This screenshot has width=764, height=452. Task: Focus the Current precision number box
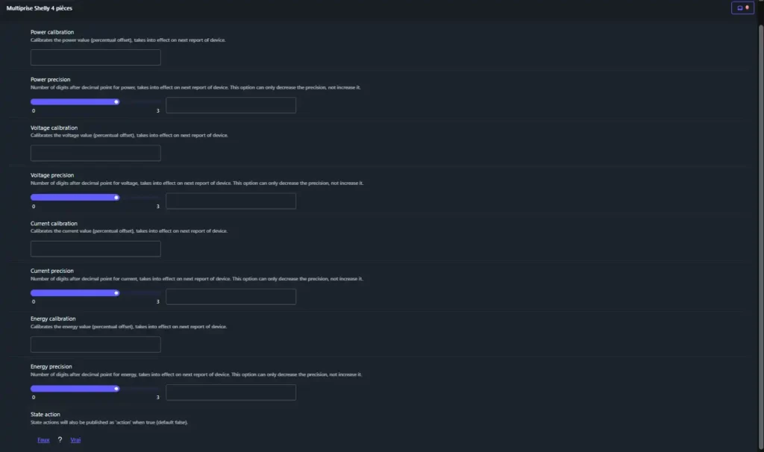pyautogui.click(x=231, y=296)
